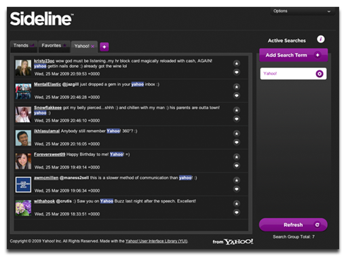Click the from Yahoo! logo
The image size is (346, 256).
click(x=233, y=242)
